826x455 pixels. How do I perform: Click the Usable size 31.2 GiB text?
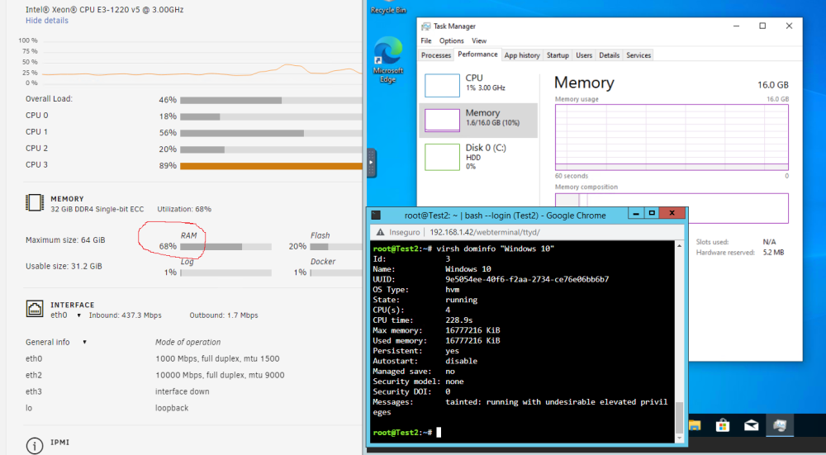pos(64,267)
